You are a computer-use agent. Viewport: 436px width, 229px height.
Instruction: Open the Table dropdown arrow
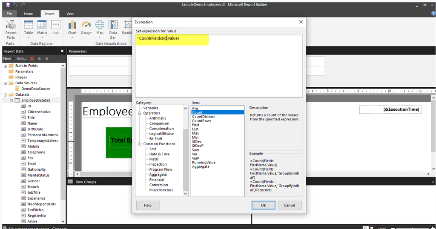29,37
